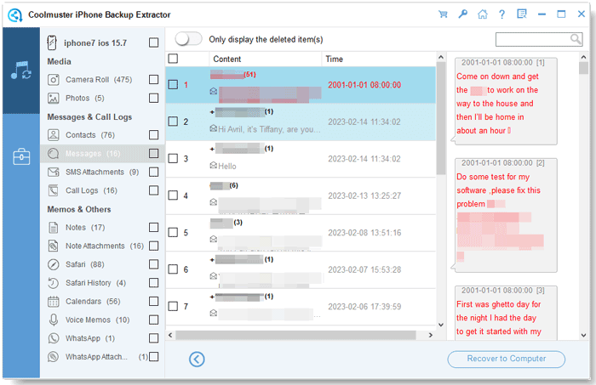Check the box for message row 3
Screen dimensions: 596x385
(173, 159)
